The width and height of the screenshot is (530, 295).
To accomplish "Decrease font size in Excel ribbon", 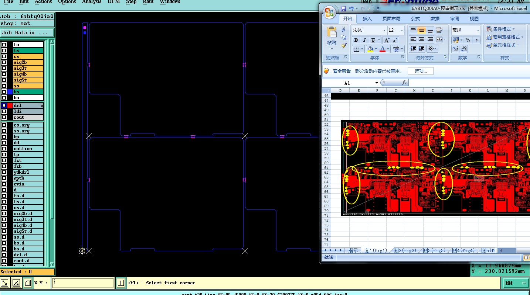I will click(395, 40).
